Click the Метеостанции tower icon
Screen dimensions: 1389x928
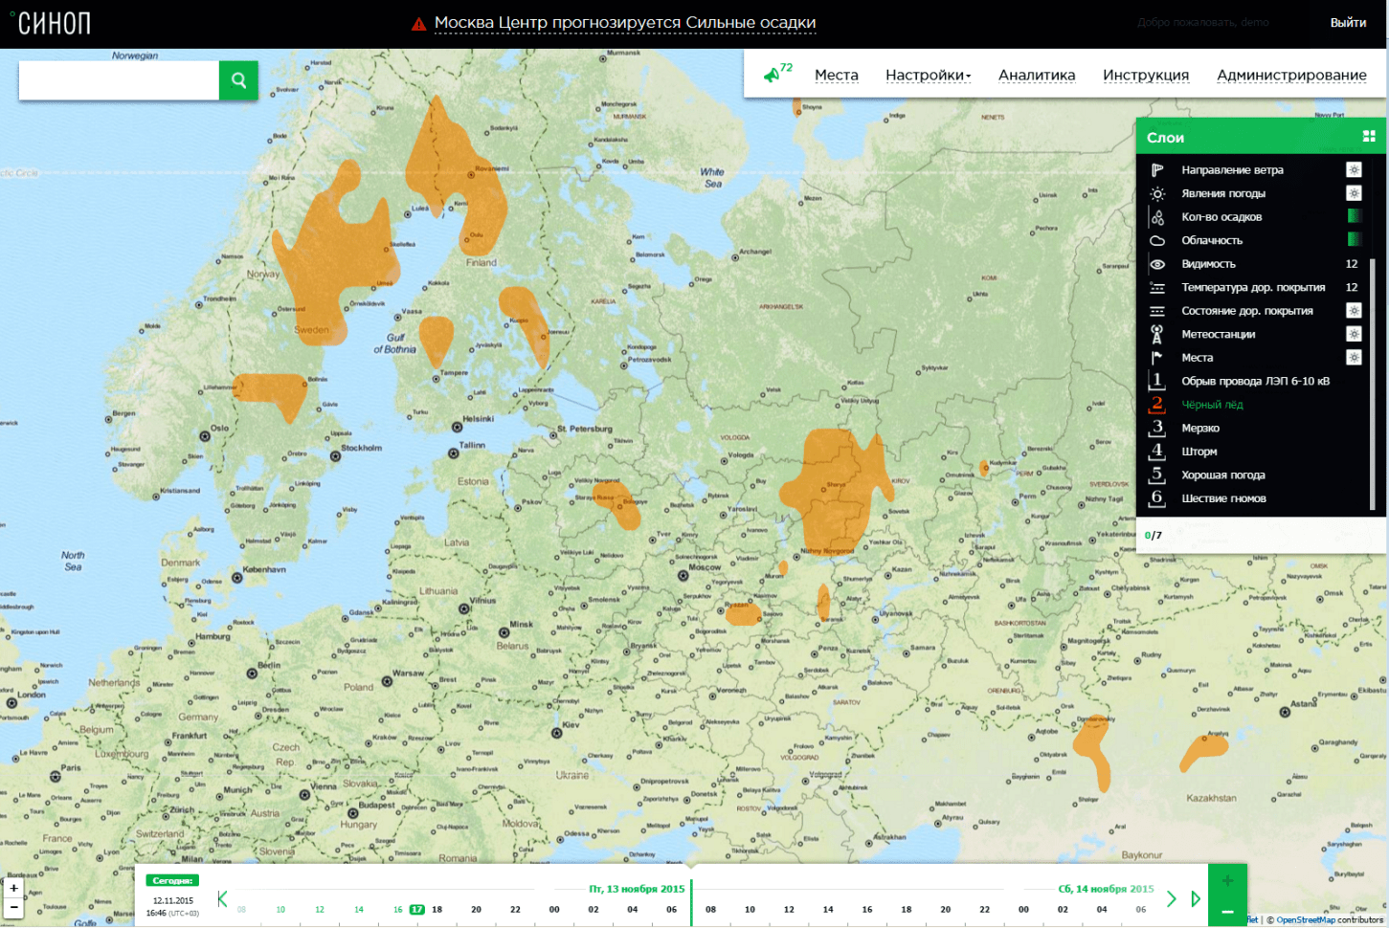(1157, 334)
